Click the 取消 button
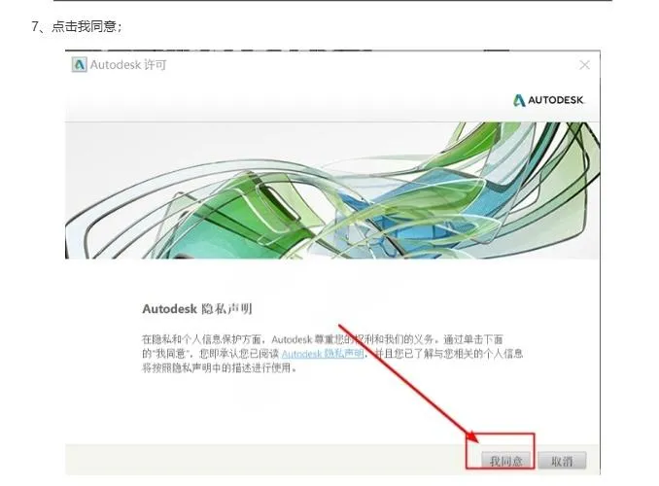 tap(562, 461)
